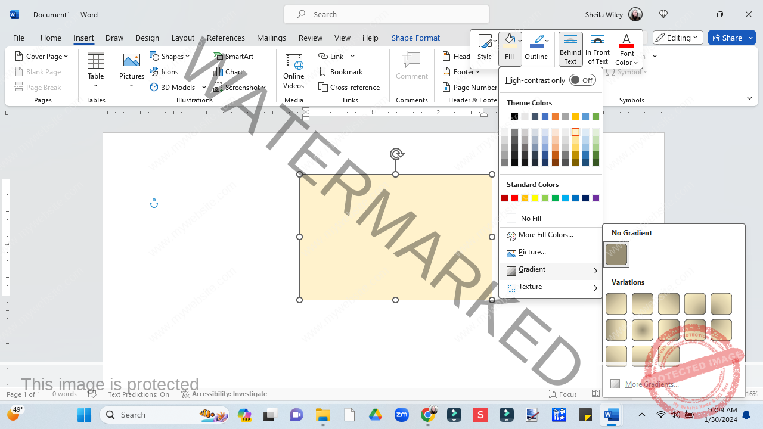This screenshot has width=763, height=429.
Task: Open the File menu
Action: pyautogui.click(x=18, y=38)
